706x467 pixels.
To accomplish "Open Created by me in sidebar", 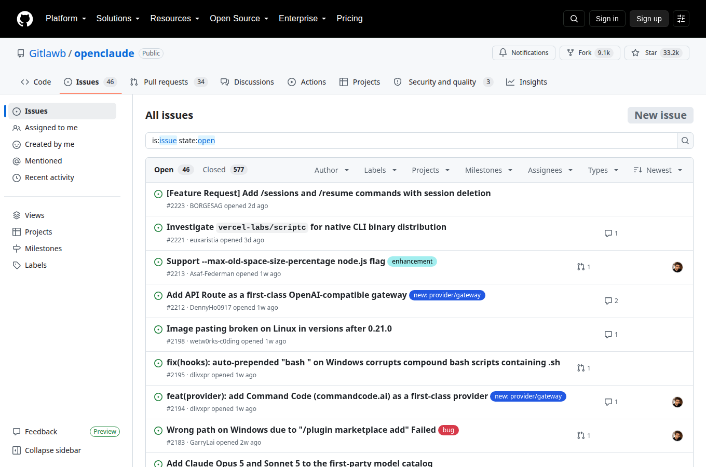I will pyautogui.click(x=62, y=144).
